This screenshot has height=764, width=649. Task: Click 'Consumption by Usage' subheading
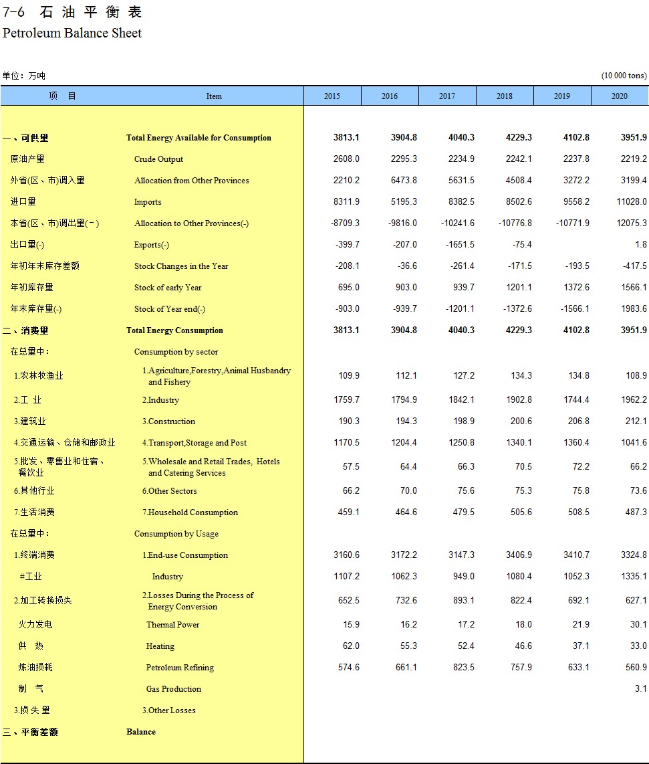point(176,534)
